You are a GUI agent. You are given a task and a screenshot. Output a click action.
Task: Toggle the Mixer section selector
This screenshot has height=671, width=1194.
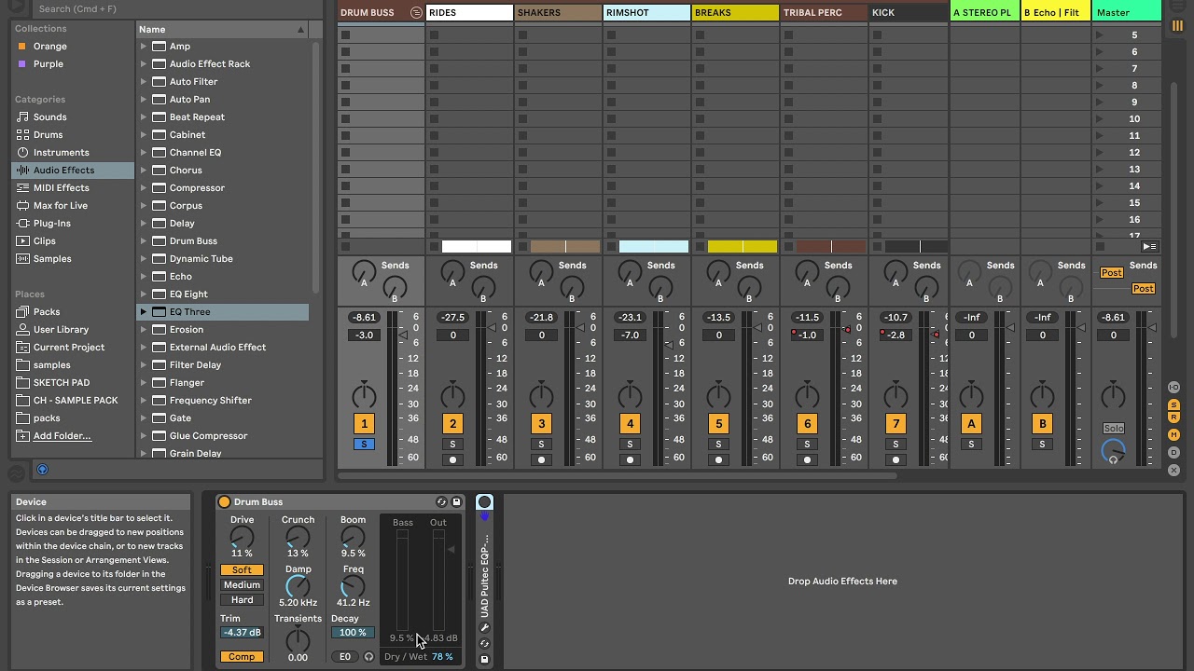coord(1174,435)
